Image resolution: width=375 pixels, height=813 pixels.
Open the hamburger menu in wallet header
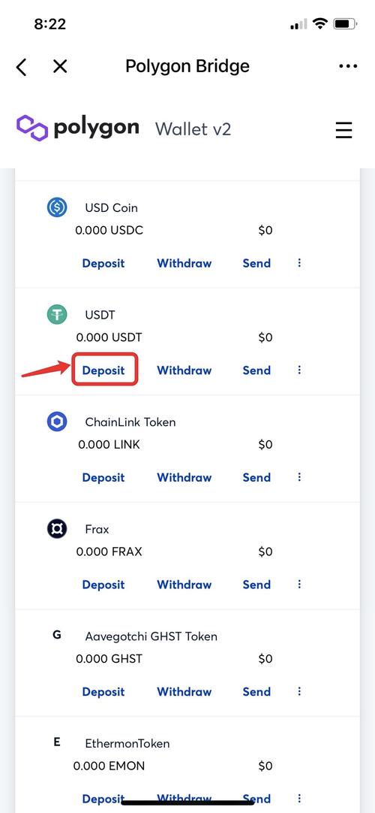344,130
